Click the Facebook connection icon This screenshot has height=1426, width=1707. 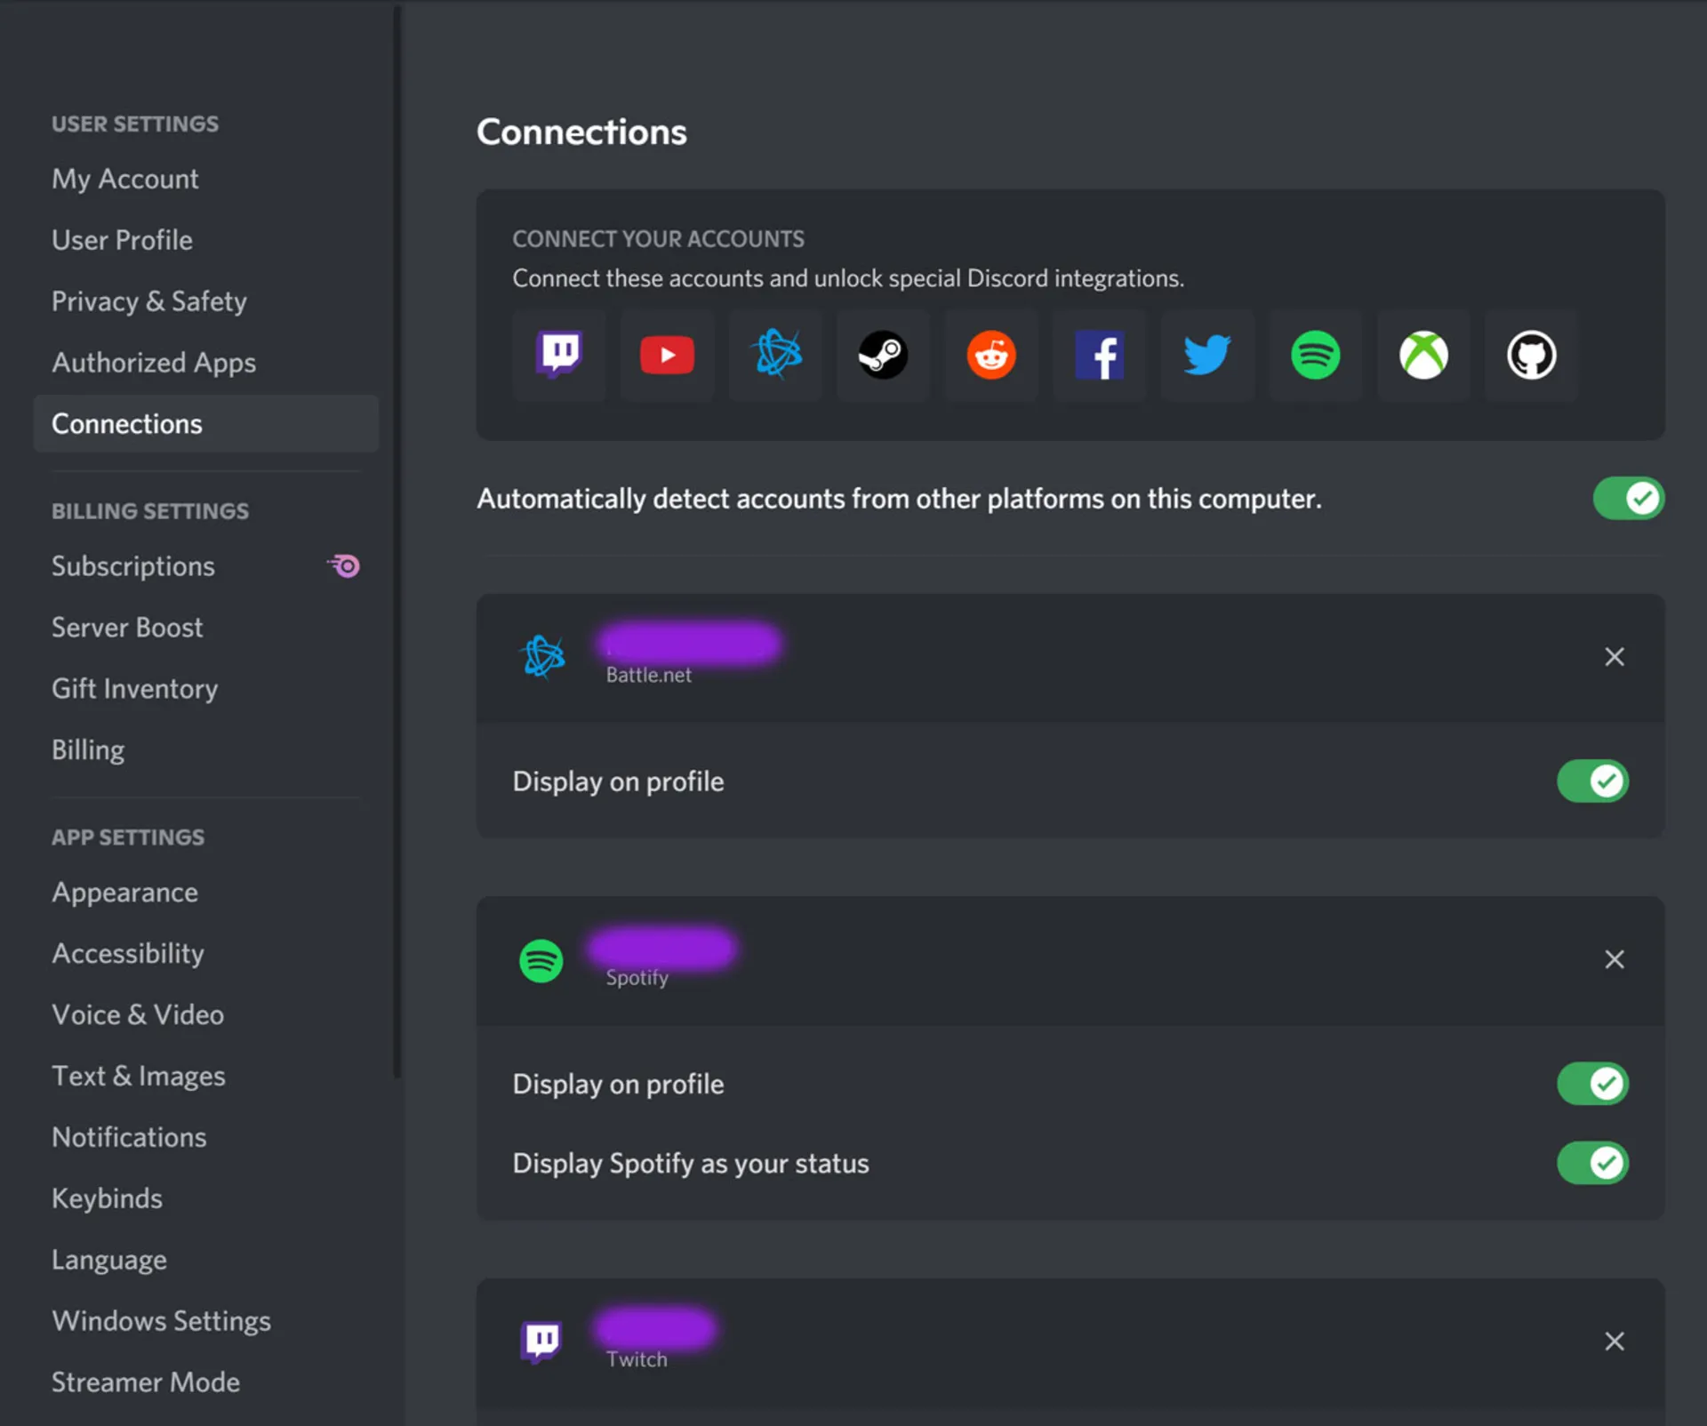pos(1100,355)
